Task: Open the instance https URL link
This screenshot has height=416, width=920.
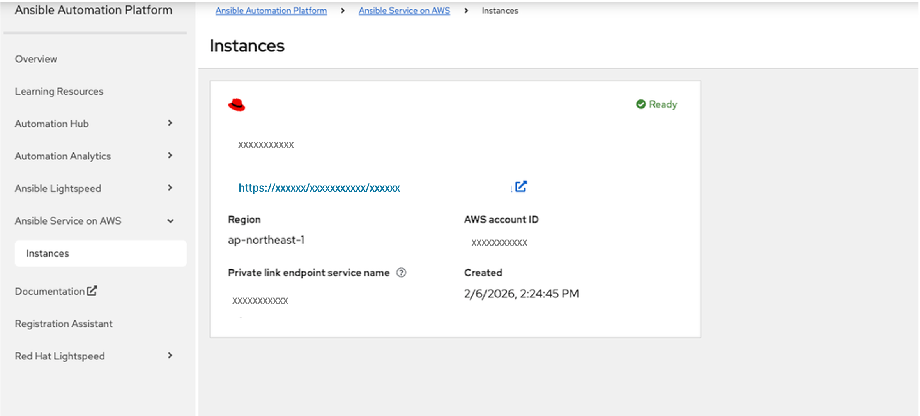Action: click(x=319, y=188)
